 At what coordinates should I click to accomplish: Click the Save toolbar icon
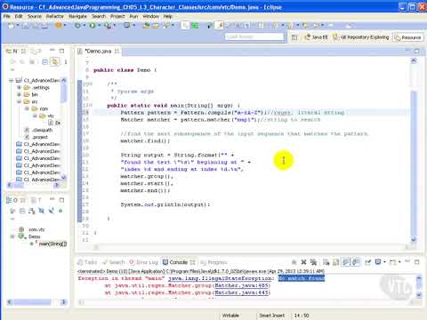click(26, 26)
